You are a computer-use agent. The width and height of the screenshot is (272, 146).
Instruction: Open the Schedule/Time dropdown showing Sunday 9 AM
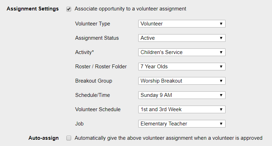(x=182, y=95)
